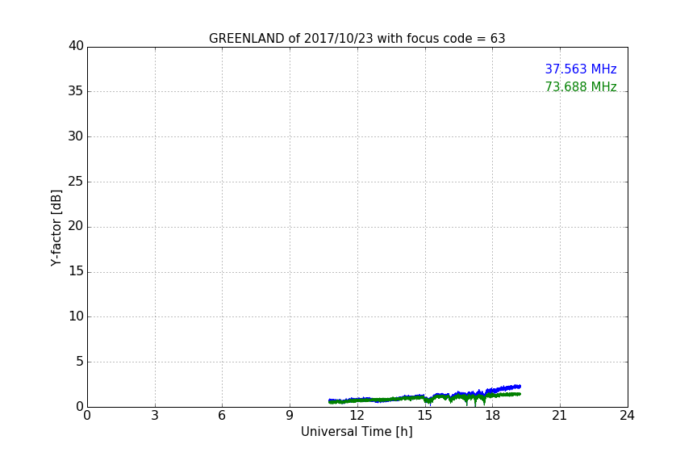
Task: Click the y-axis tick label '40'
Action: 76,46
